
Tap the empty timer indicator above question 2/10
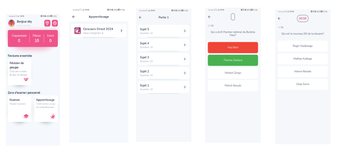[233, 17]
